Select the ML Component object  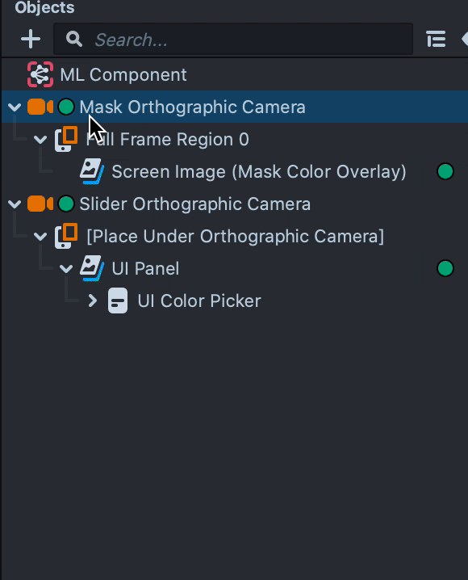(123, 74)
